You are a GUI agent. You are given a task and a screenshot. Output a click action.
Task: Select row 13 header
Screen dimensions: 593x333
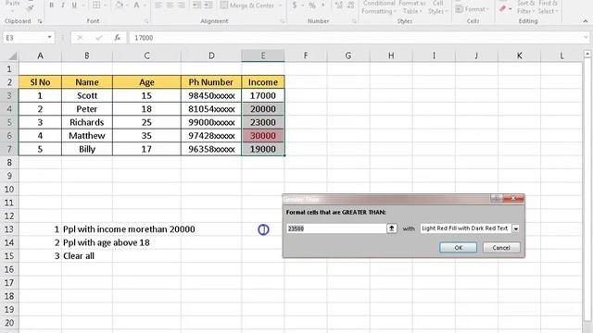pos(9,229)
